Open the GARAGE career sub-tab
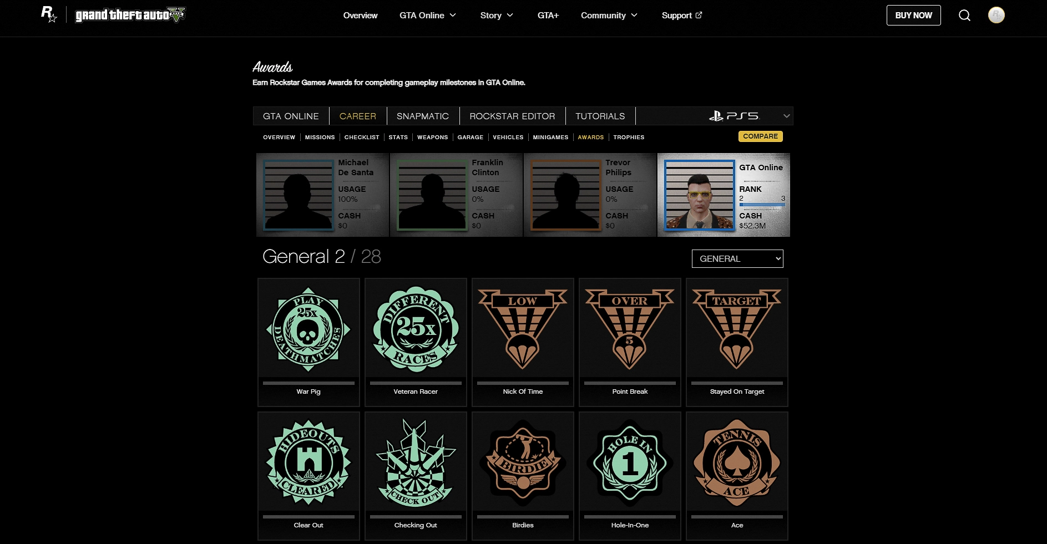This screenshot has width=1047, height=544. [x=470, y=137]
